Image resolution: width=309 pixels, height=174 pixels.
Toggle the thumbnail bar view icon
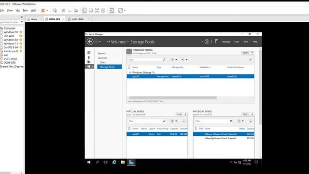[91, 11]
